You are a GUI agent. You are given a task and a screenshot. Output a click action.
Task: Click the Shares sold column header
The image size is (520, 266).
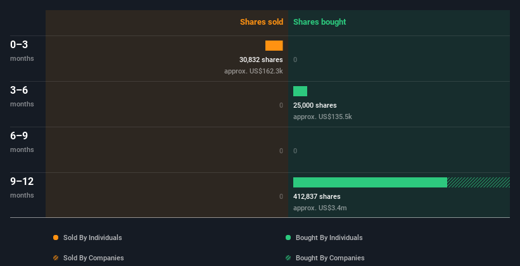(262, 22)
